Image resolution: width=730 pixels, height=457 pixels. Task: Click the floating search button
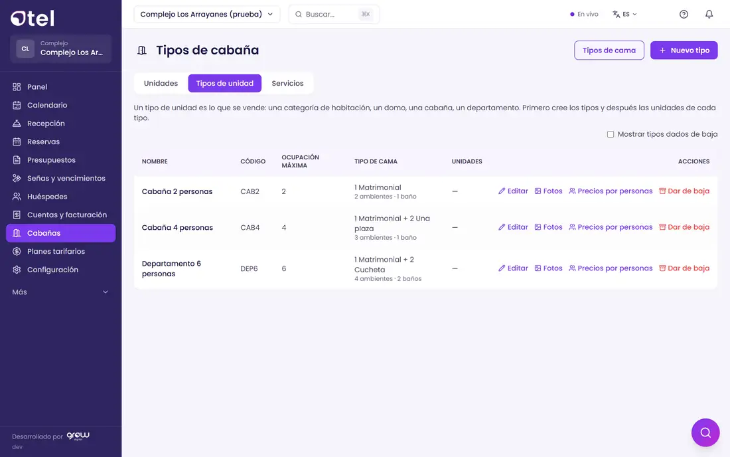click(705, 433)
